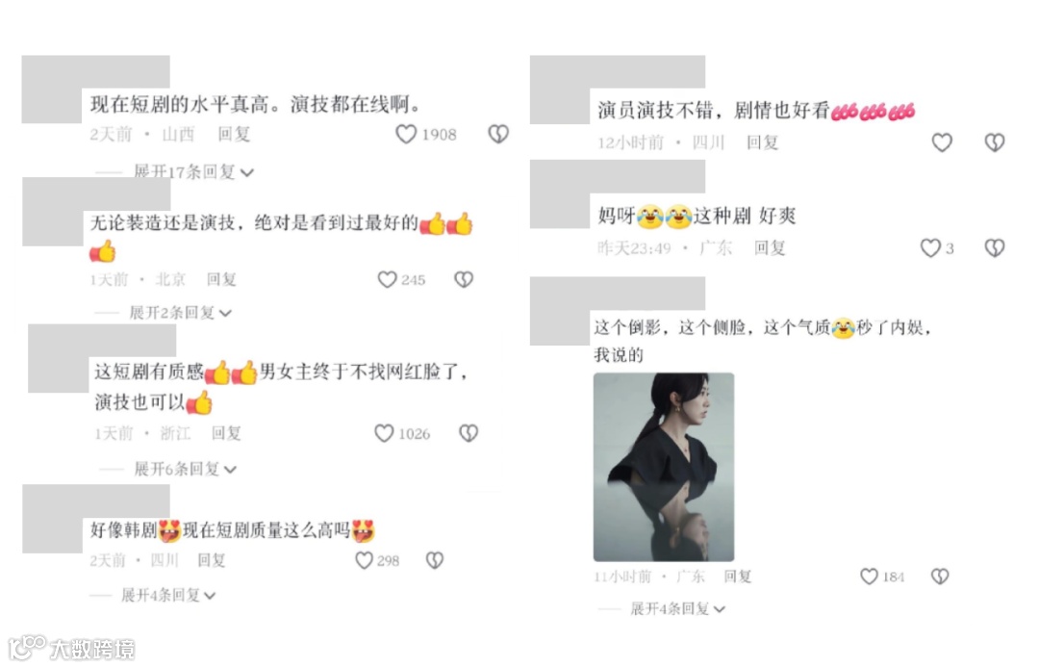Toggle dislike on the 演员演技不错 comment

(995, 142)
